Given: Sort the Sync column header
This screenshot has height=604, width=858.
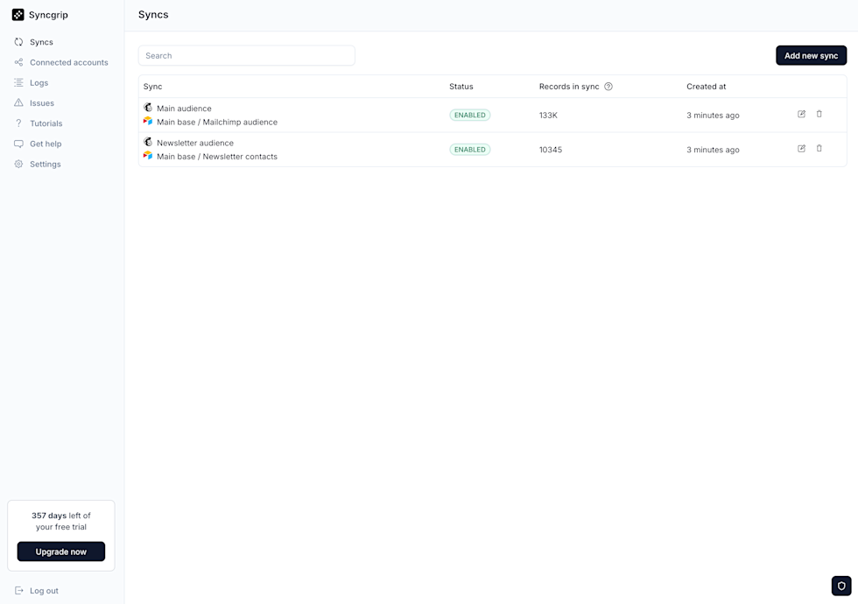Looking at the screenshot, I should [151, 86].
